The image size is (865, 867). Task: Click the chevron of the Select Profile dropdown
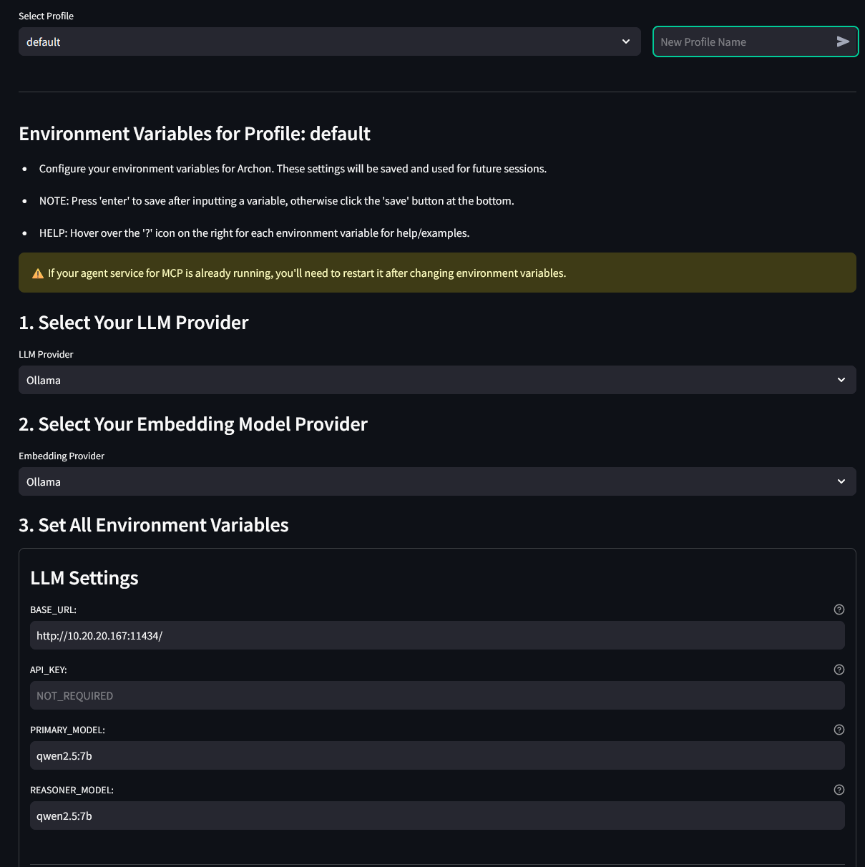click(x=626, y=41)
